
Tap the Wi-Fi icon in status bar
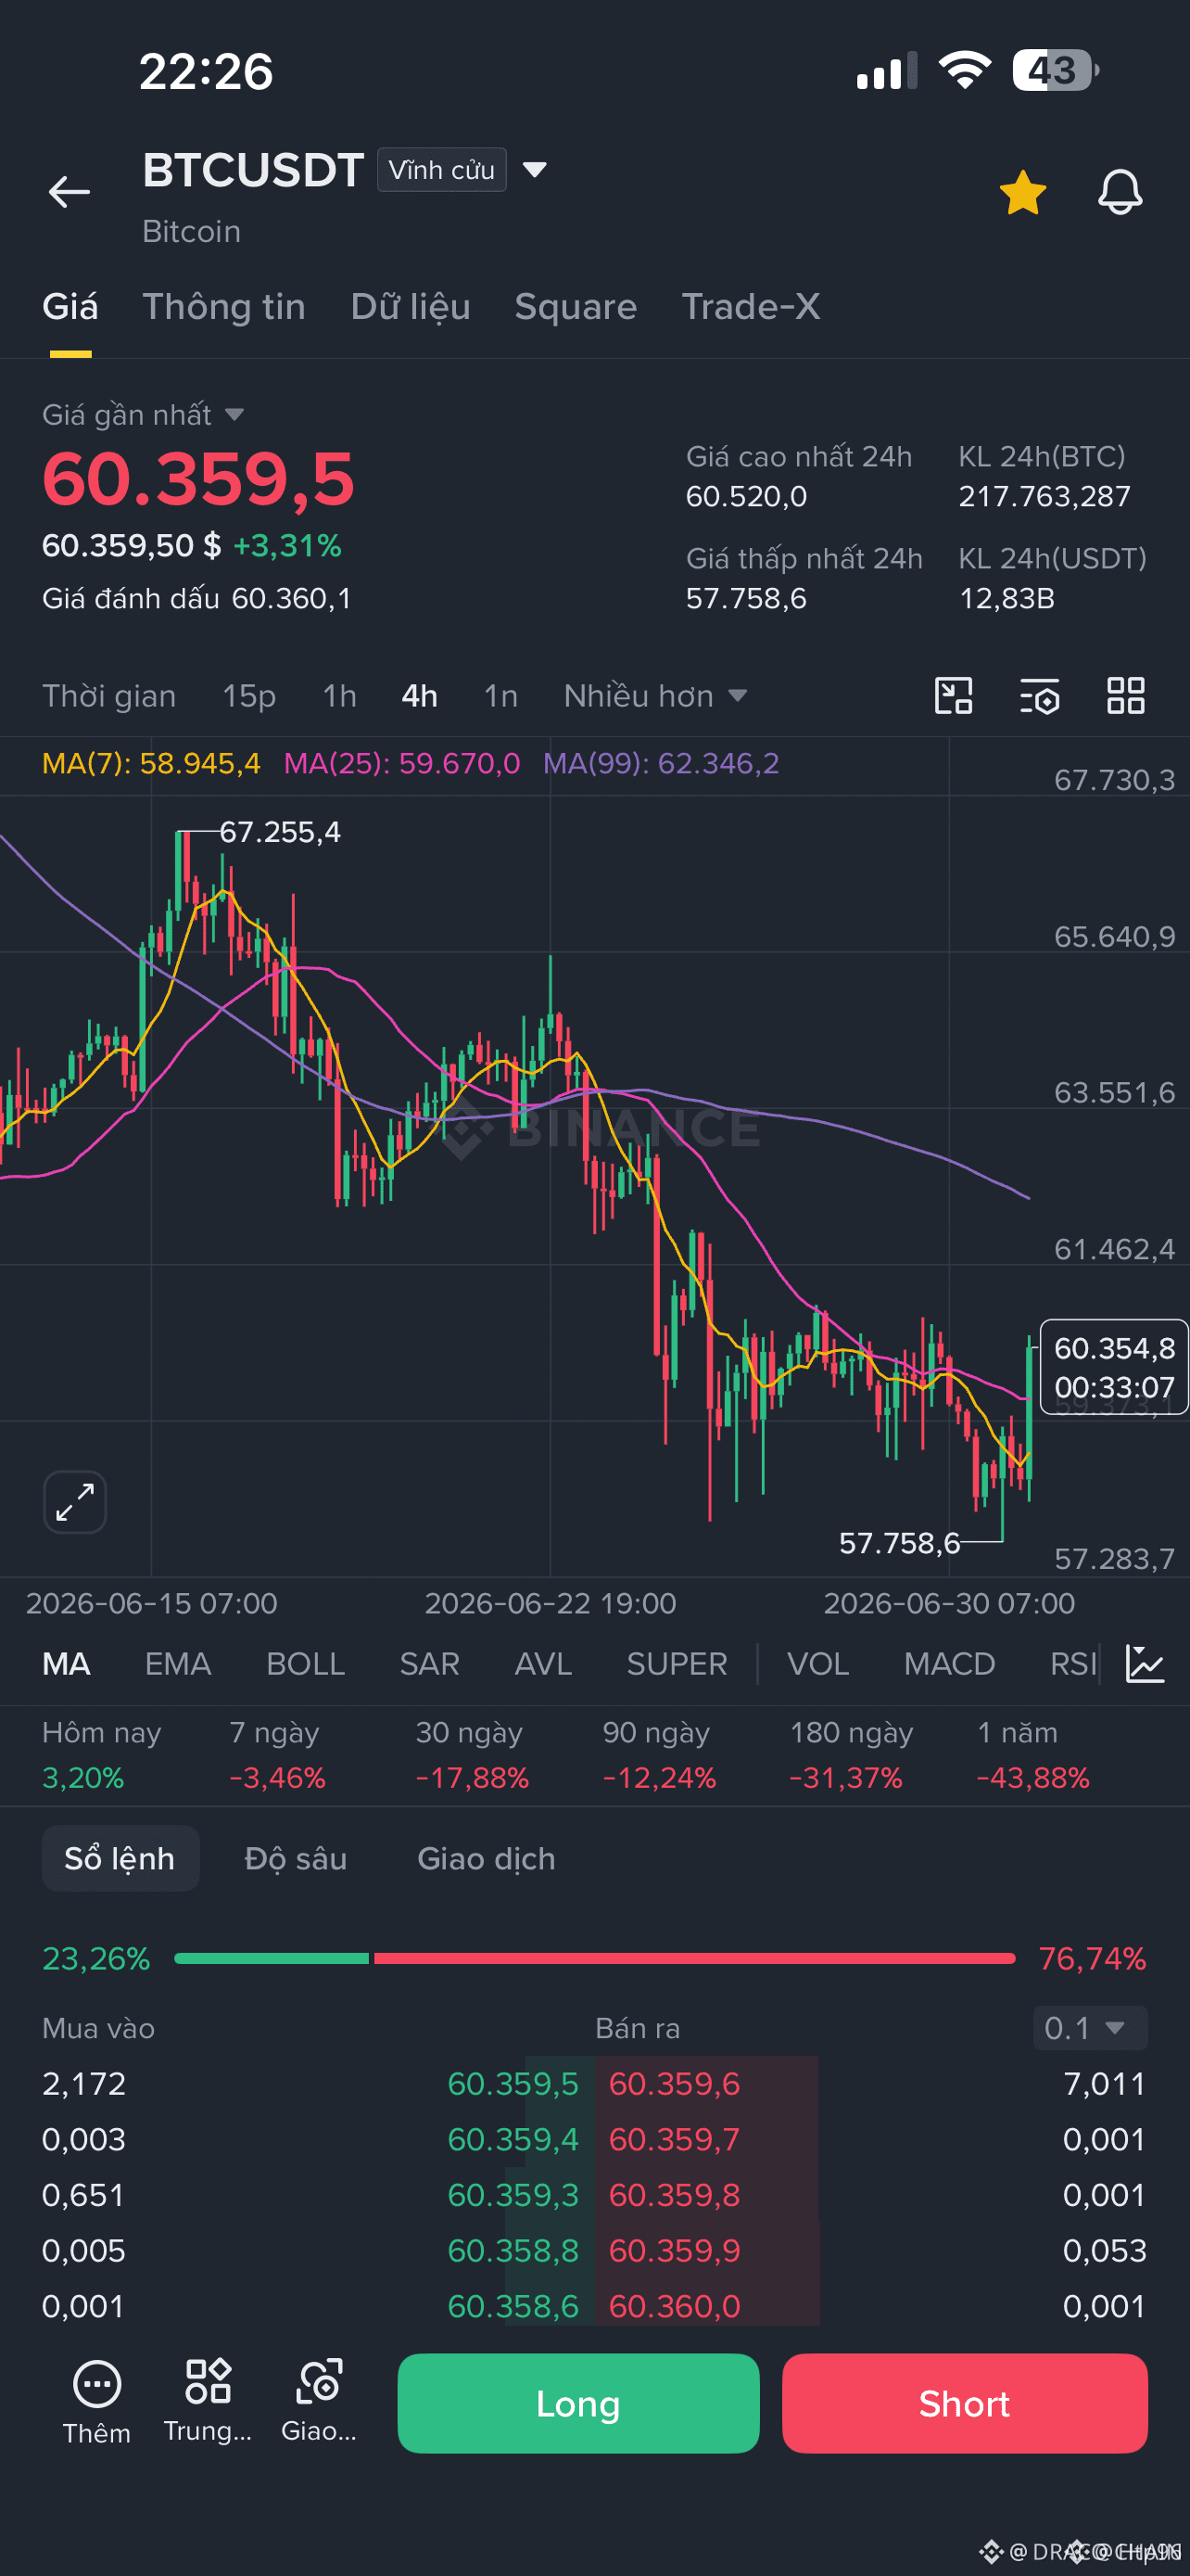tap(964, 70)
